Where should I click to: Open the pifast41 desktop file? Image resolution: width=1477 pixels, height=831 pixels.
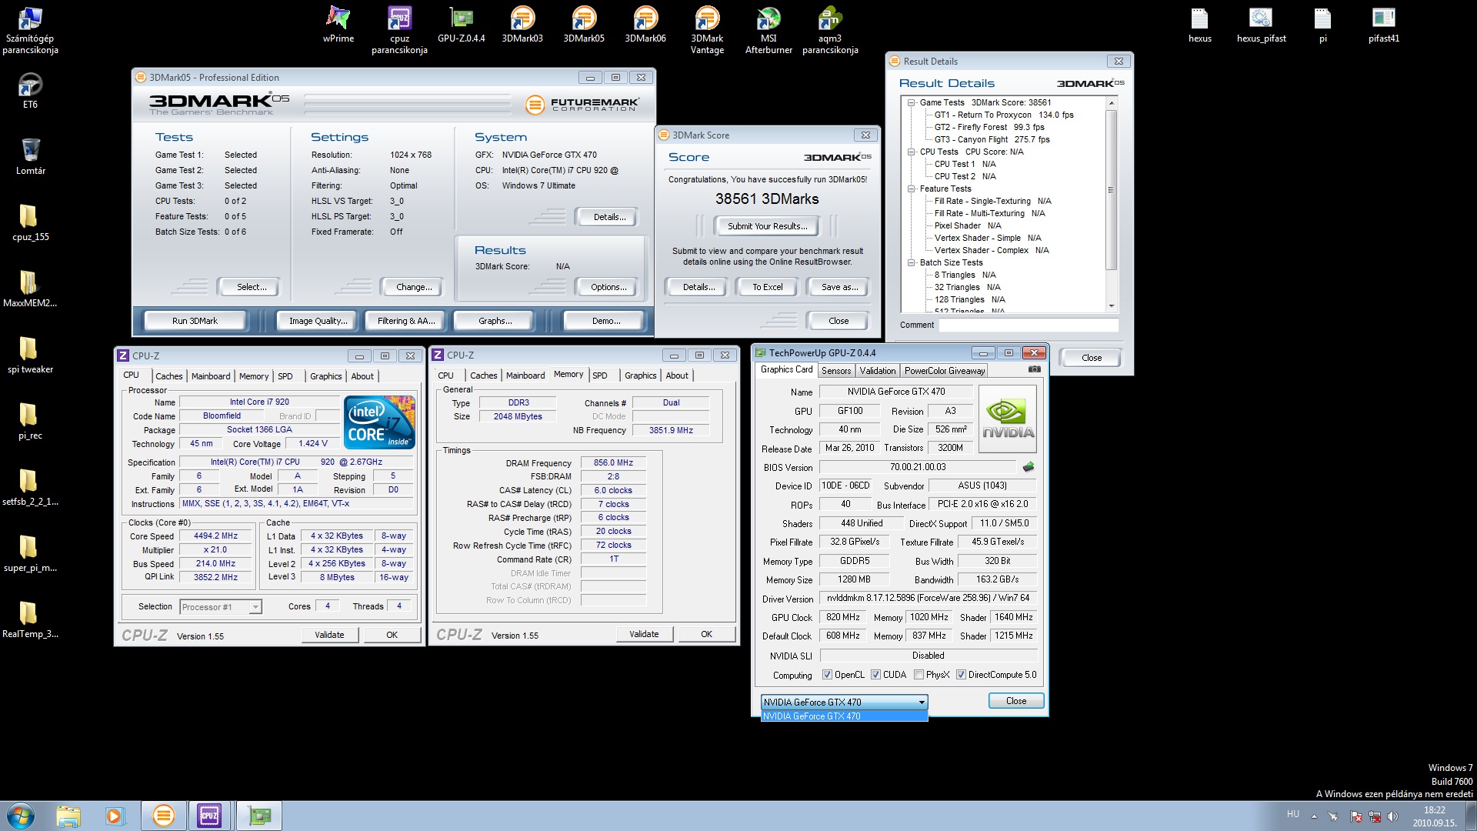1384,25
